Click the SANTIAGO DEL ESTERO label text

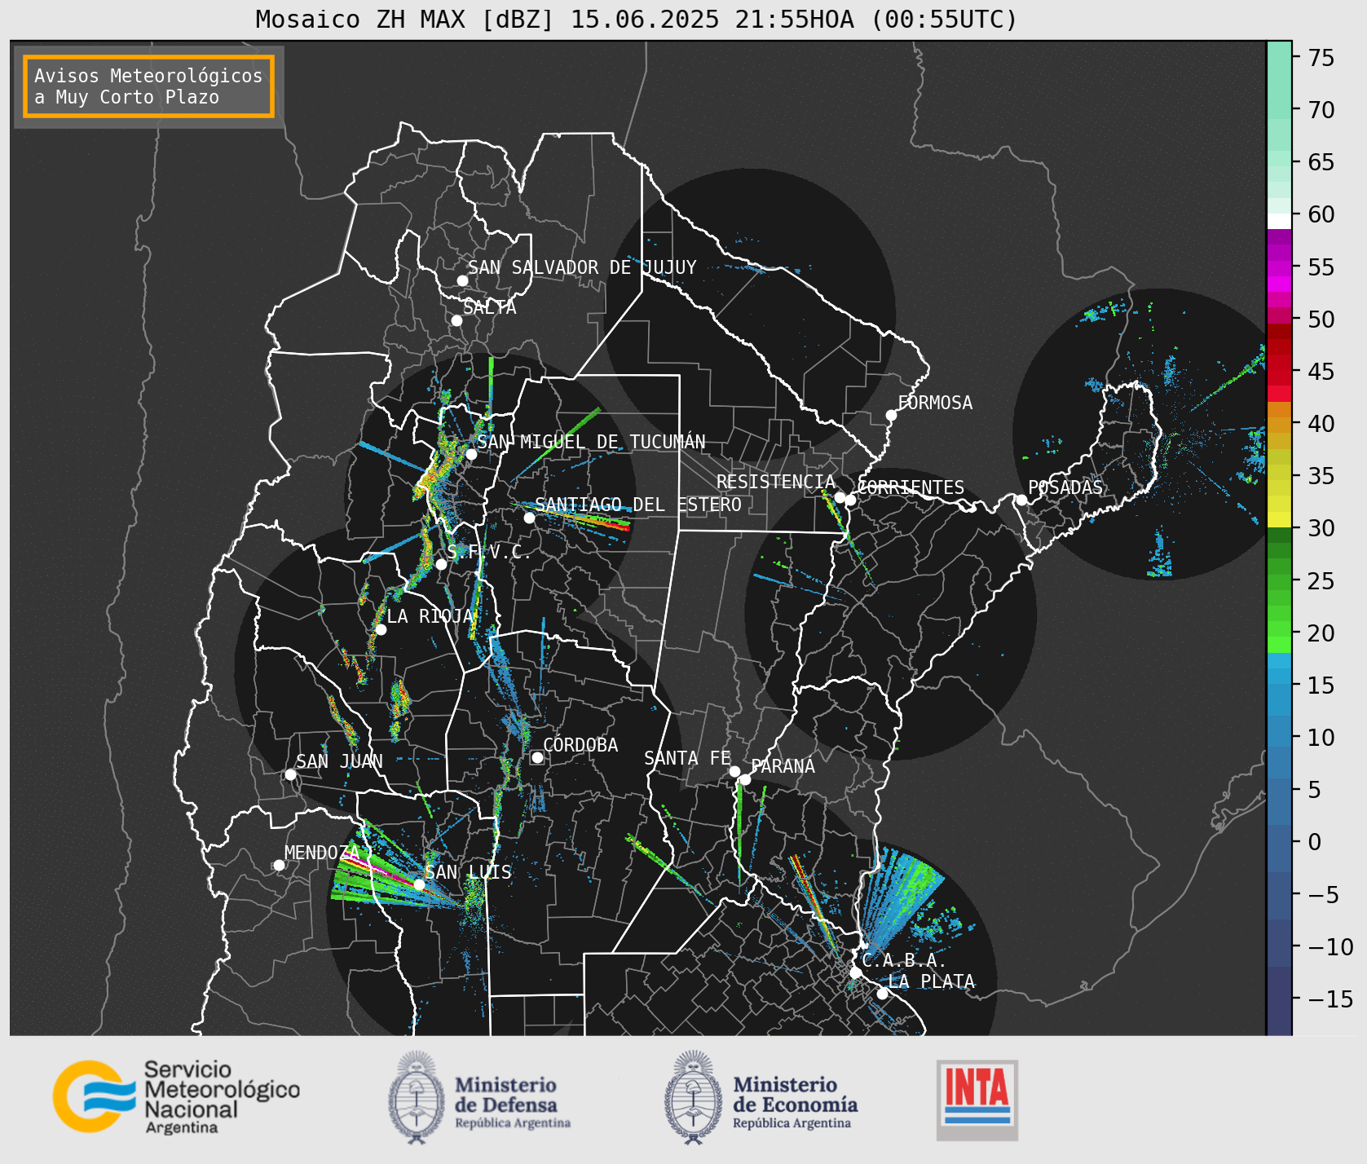tap(638, 505)
